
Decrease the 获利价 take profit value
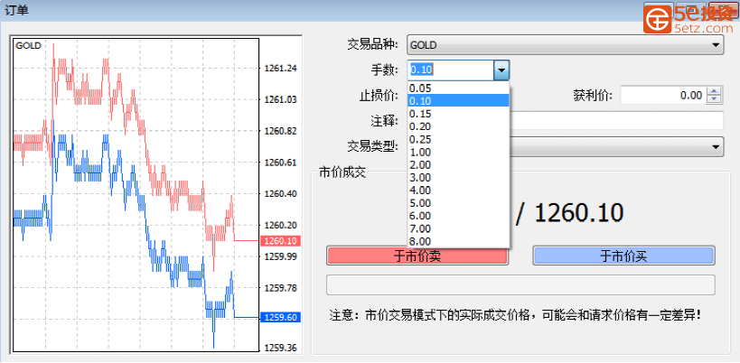pos(715,99)
